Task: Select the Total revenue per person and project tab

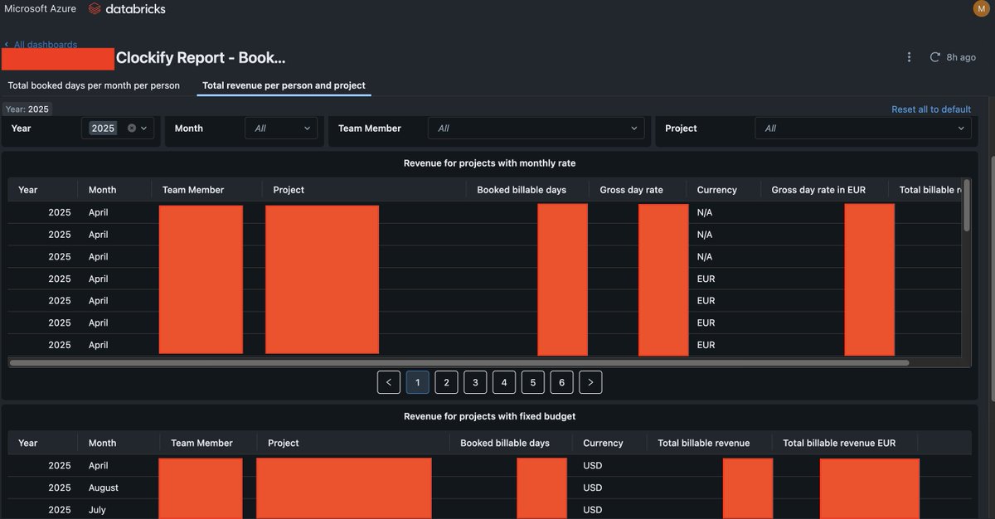Action: point(282,85)
